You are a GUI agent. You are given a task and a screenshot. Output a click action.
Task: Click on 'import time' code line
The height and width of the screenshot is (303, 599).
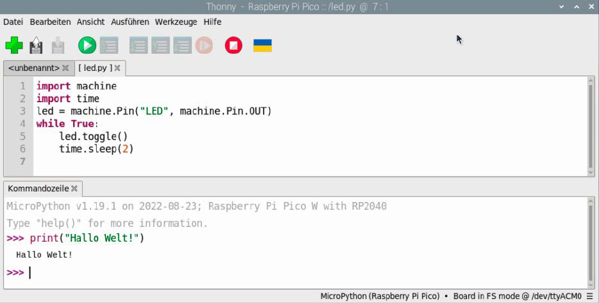point(67,98)
